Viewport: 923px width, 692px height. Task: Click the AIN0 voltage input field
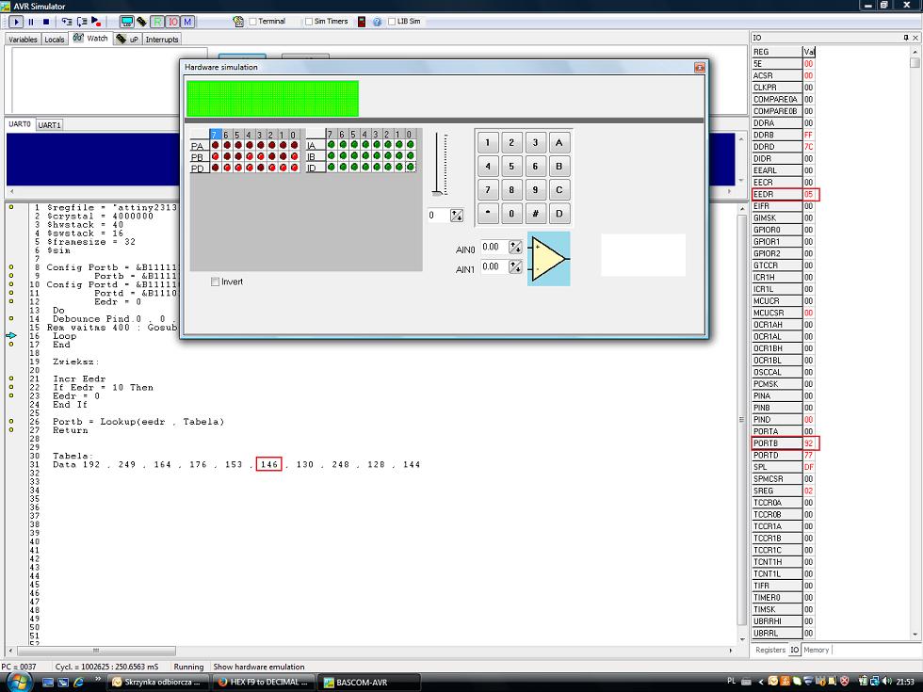(494, 247)
